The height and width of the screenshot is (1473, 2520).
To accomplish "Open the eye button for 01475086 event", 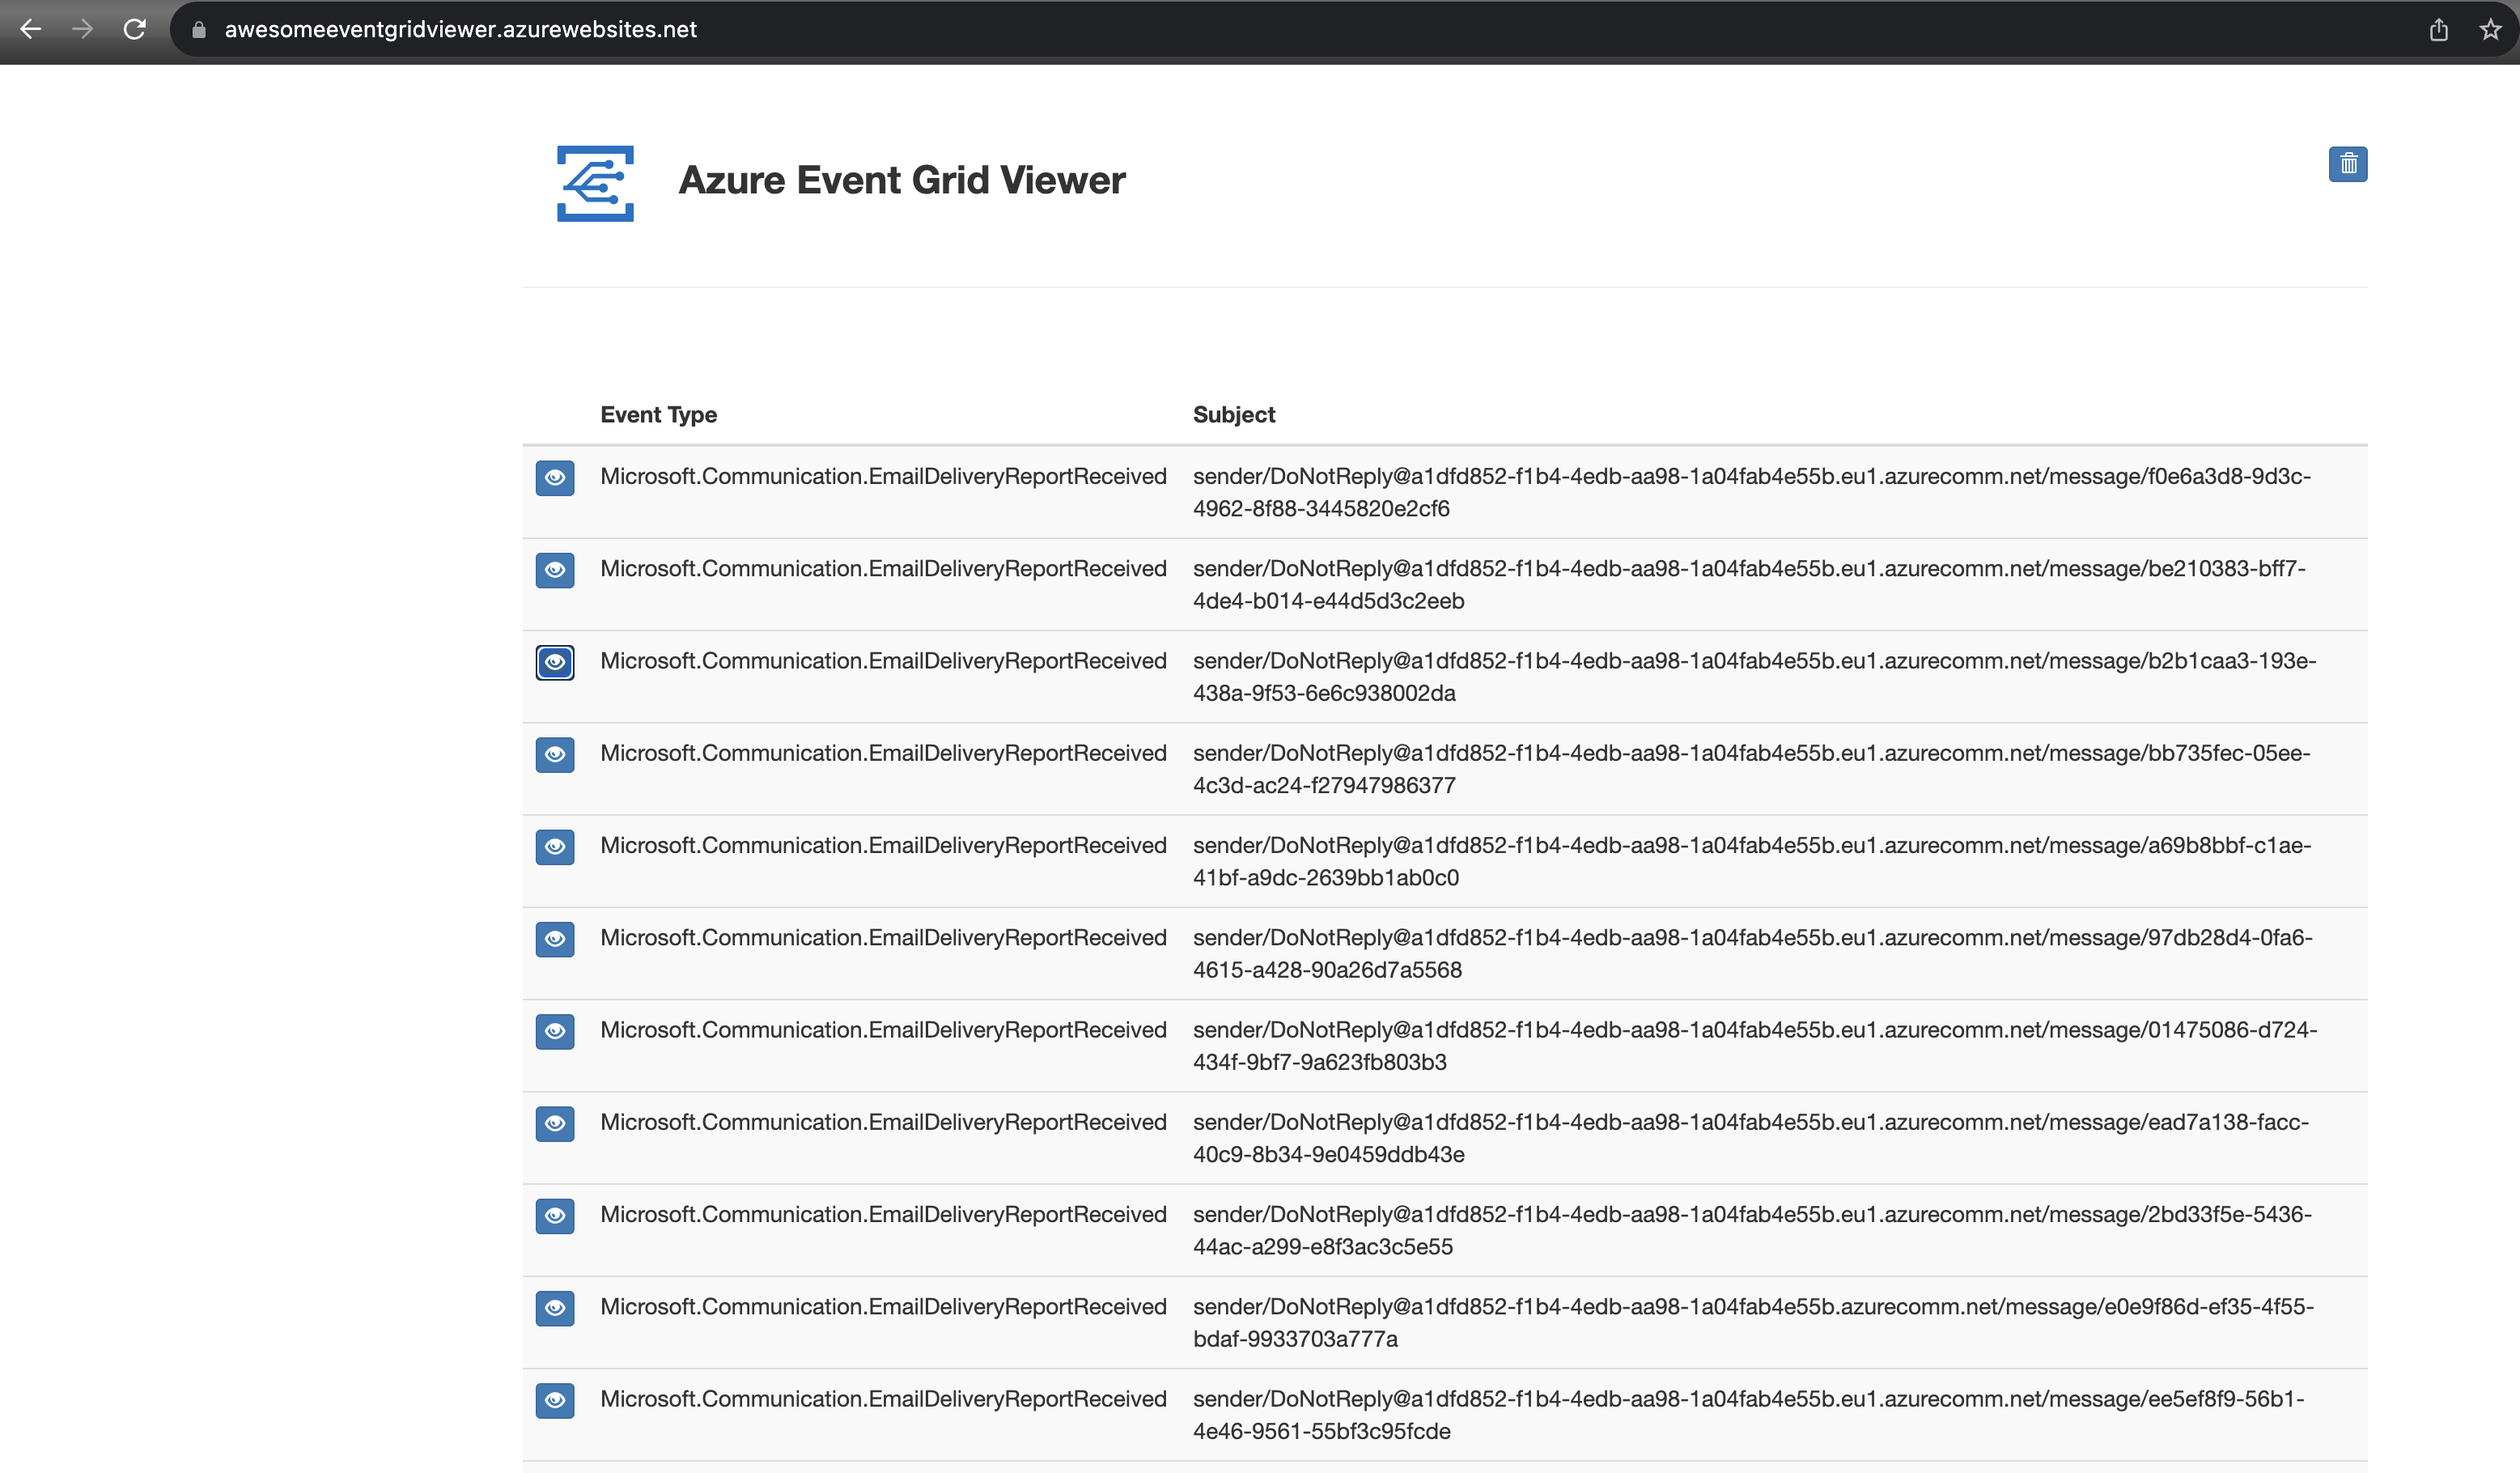I will (x=555, y=1031).
